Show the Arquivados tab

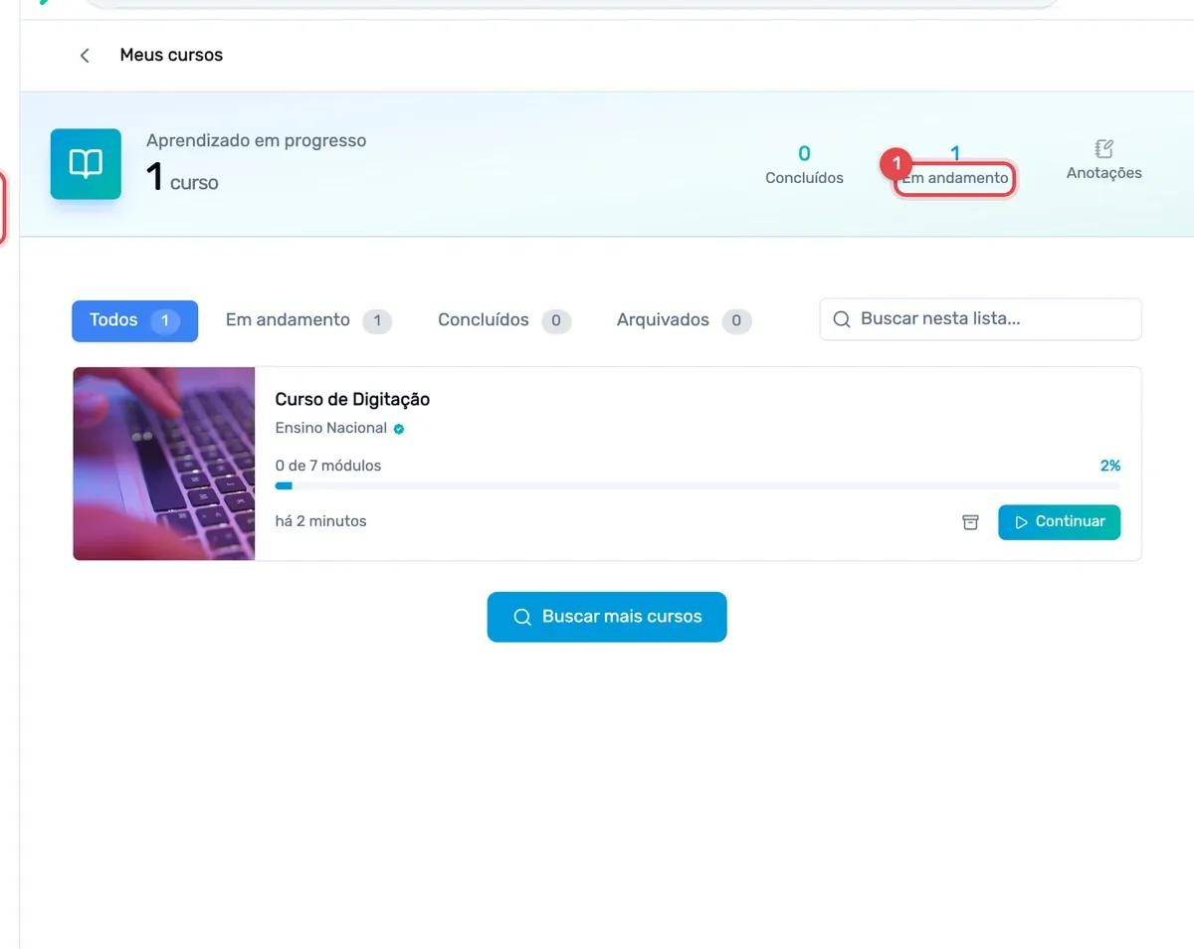click(684, 320)
